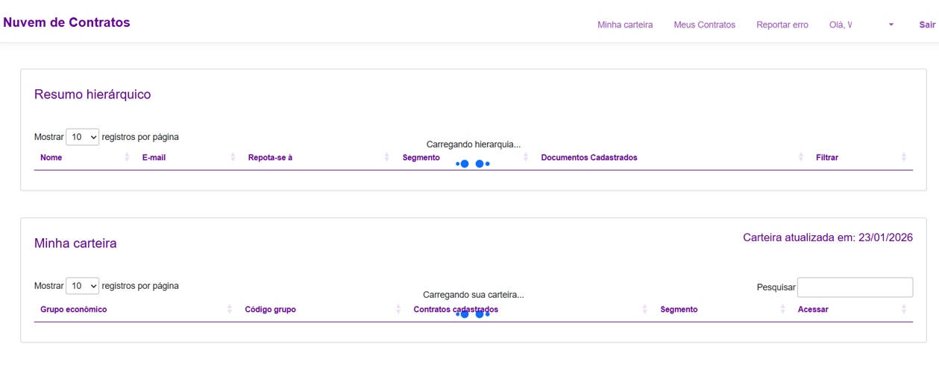Click sort icon beside Código grupo
Image resolution: width=939 pixels, height=367 pixels.
398,310
